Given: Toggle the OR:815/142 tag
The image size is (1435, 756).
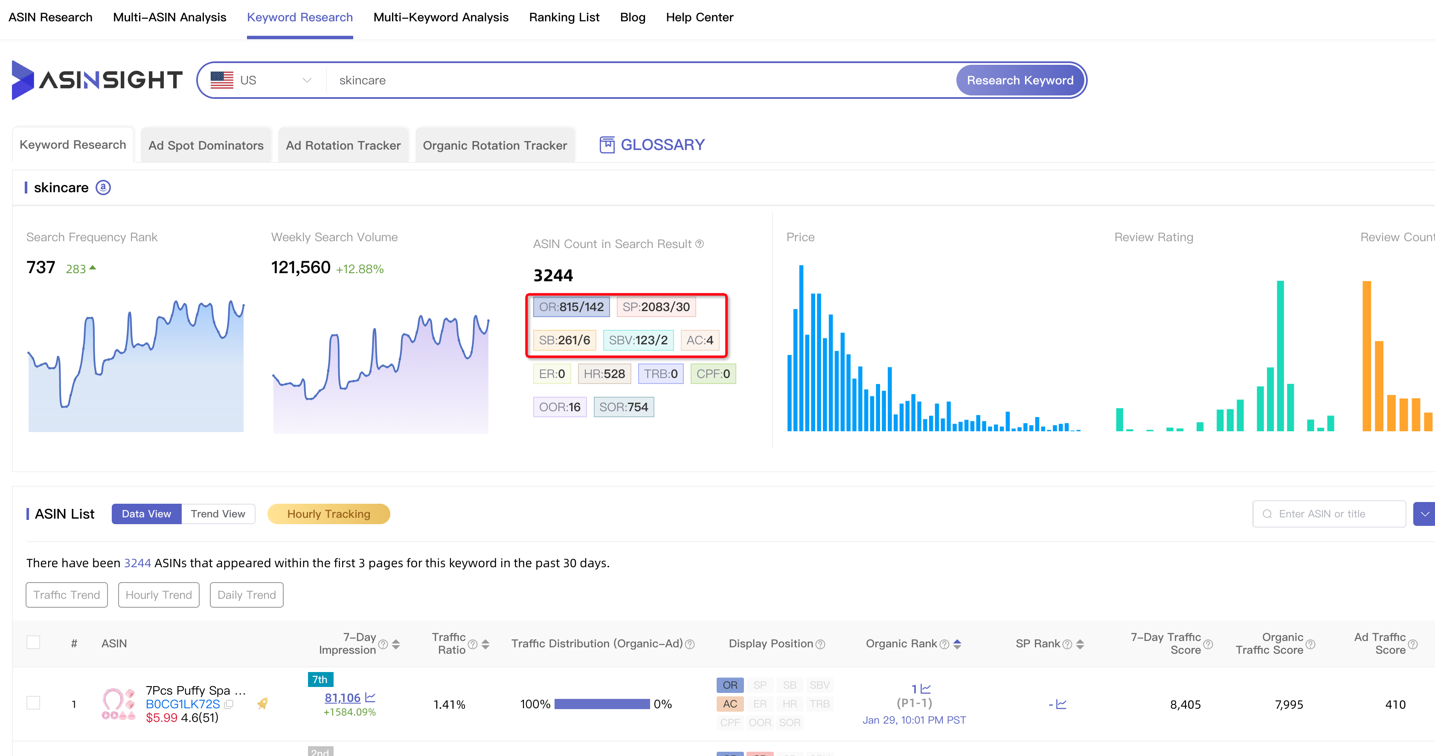Looking at the screenshot, I should point(571,307).
